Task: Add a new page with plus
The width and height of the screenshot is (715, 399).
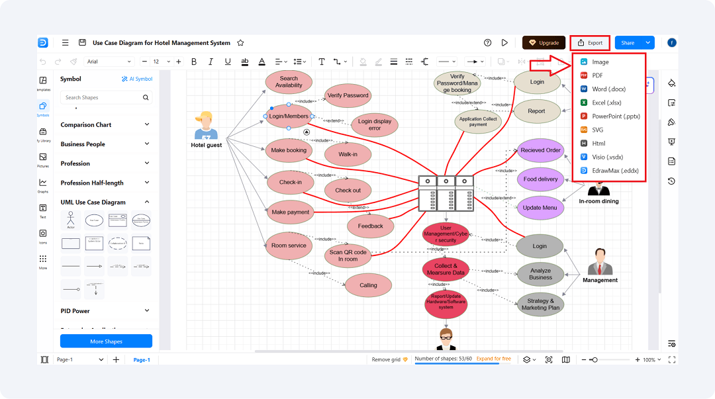Action: click(116, 360)
